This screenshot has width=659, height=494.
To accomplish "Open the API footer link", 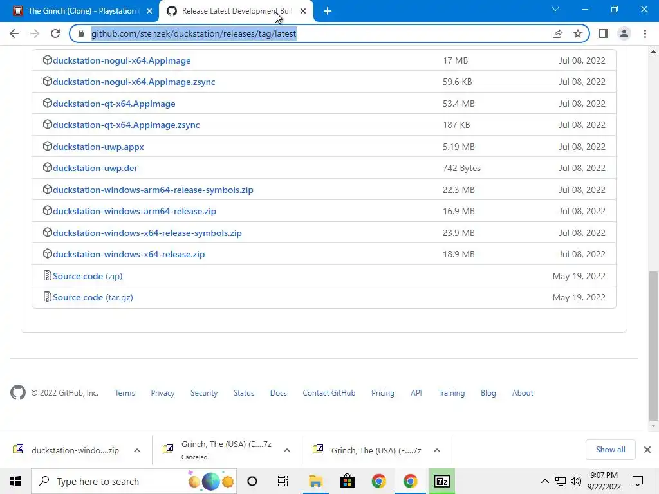I will pyautogui.click(x=416, y=393).
